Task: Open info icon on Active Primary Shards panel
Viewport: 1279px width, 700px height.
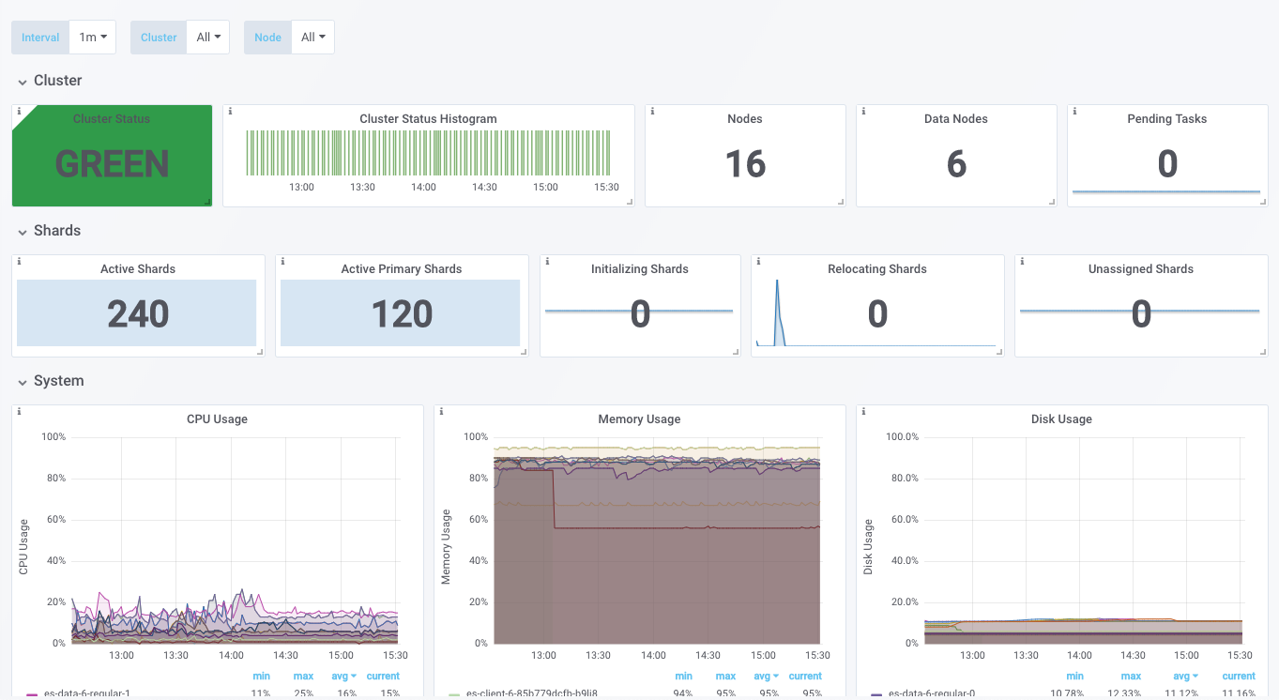Action: (x=282, y=261)
